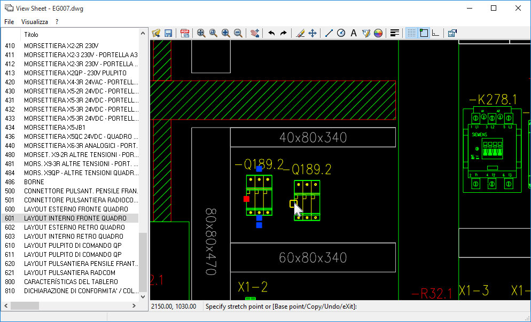
Task: Click the 80x80x470 vertical duct label
Action: click(211, 242)
